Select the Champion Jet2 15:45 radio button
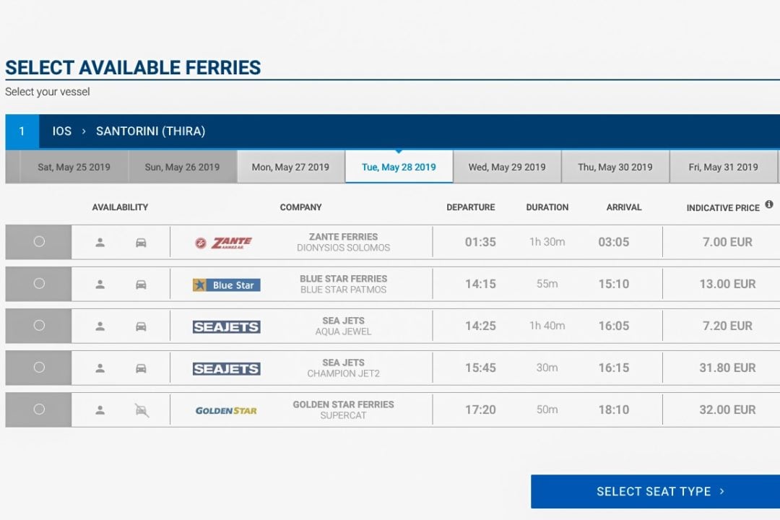This screenshot has height=520, width=780. click(39, 368)
